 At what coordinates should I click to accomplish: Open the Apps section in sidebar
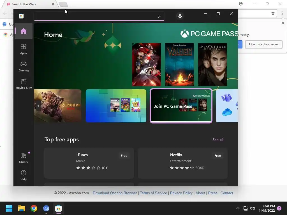(24, 49)
